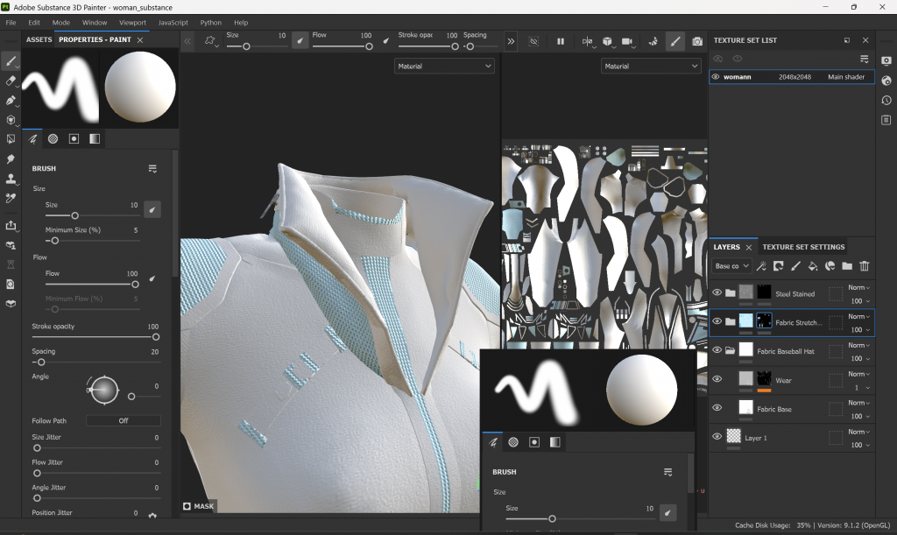
Task: Select the Eraser tool in left toolbar
Action: coord(11,81)
